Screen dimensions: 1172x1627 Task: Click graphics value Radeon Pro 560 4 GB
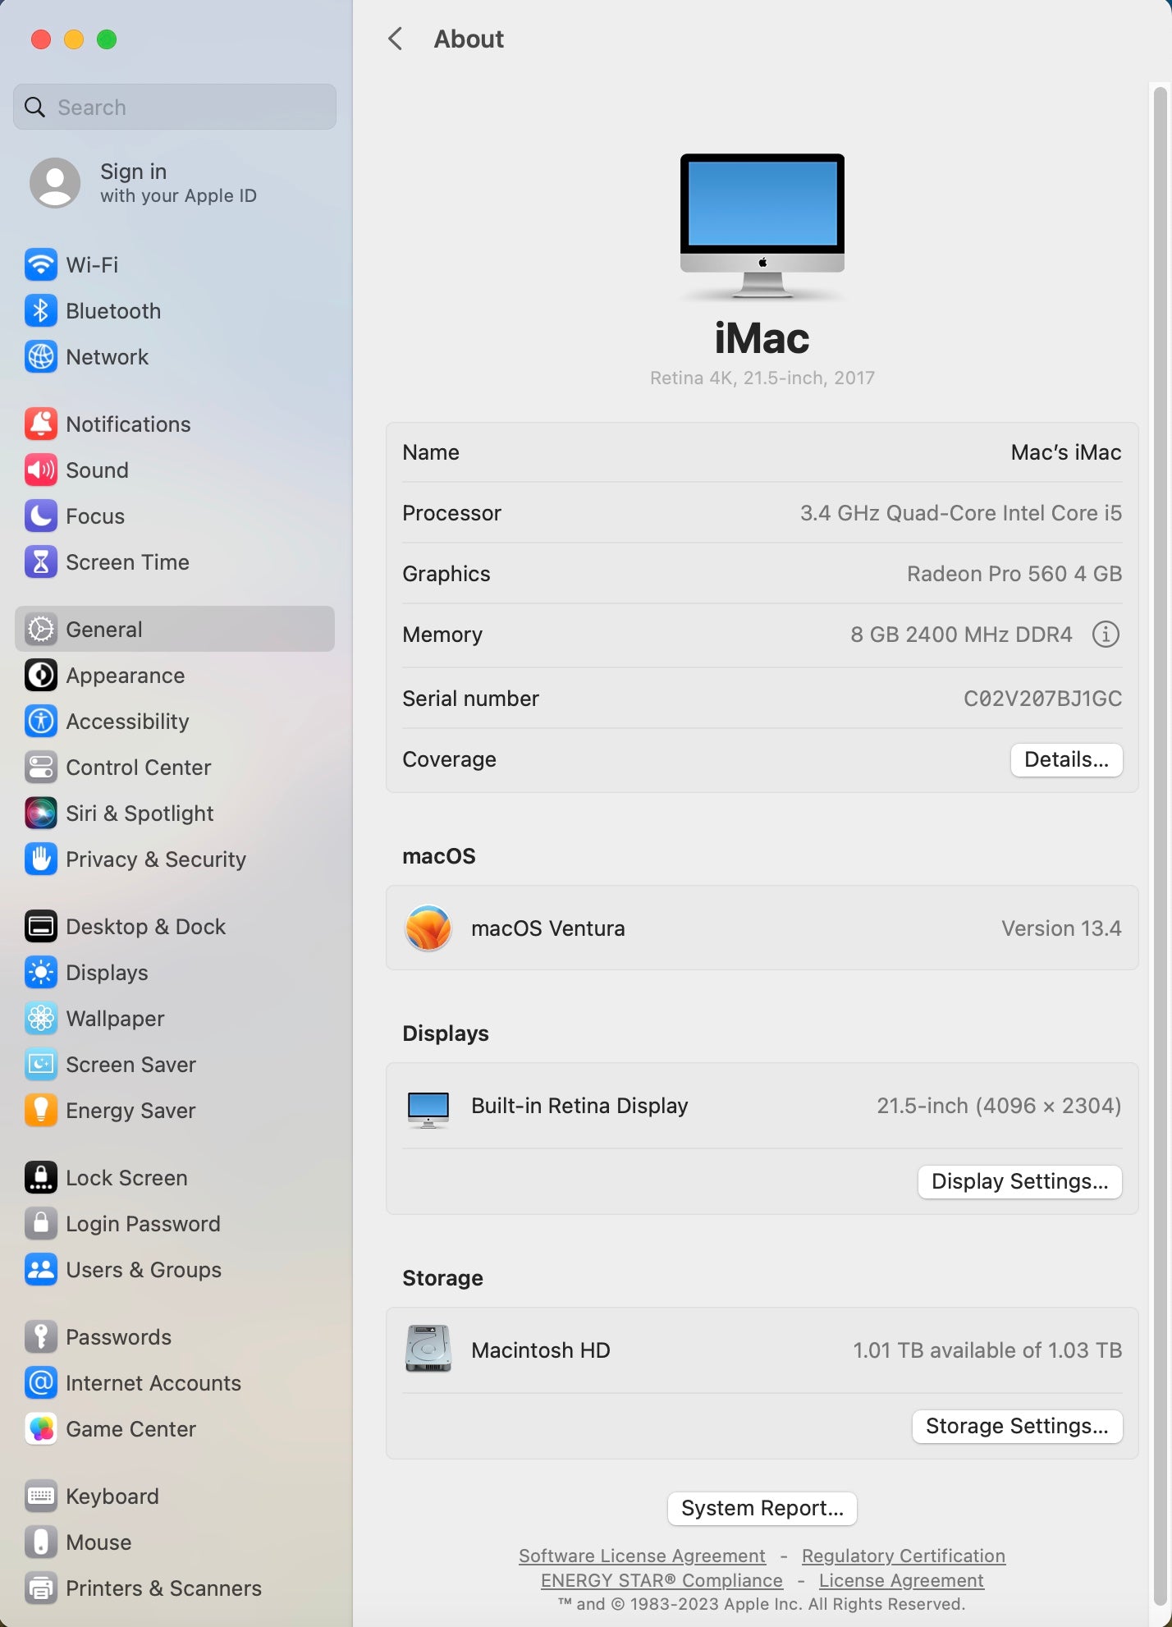[1014, 574]
